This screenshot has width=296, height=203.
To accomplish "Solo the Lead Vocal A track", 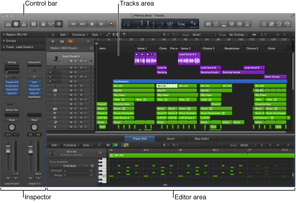I will [76, 61].
